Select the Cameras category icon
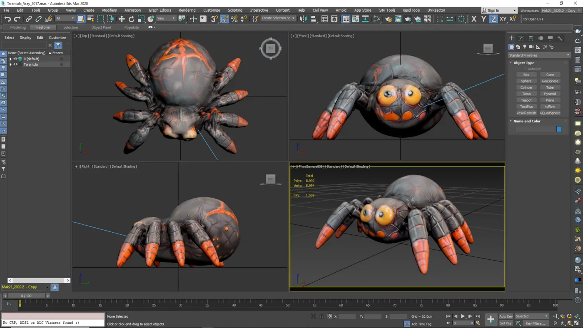 tap(531, 47)
